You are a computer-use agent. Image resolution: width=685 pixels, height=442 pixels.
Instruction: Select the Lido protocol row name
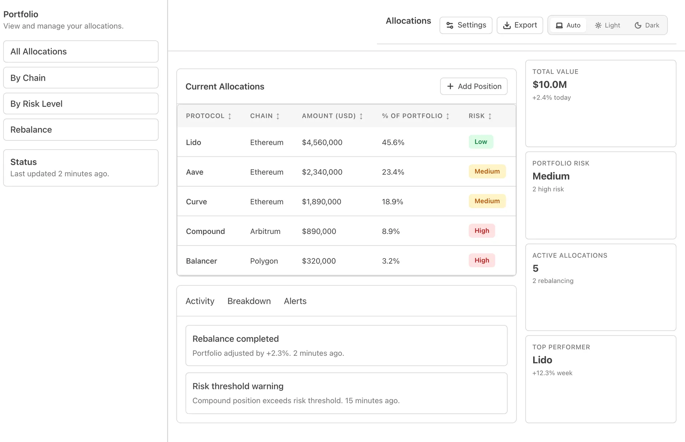click(193, 142)
